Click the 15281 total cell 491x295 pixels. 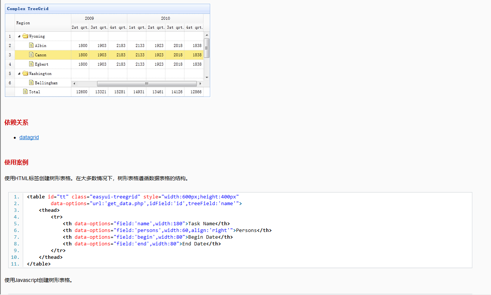click(118, 92)
